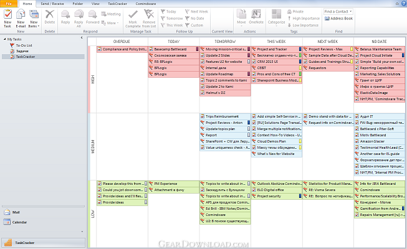Select the ELO Digital office task
The width and height of the screenshot is (407, 249).
coord(277,190)
